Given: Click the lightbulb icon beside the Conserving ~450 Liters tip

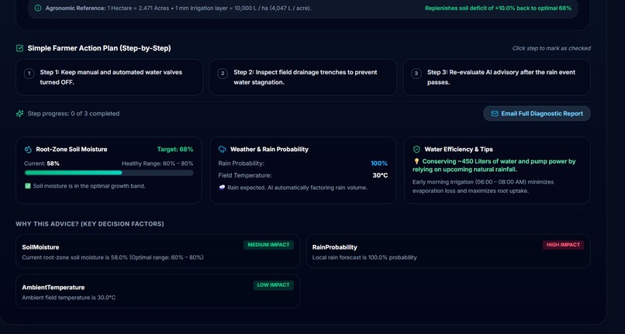Looking at the screenshot, I should coord(416,161).
